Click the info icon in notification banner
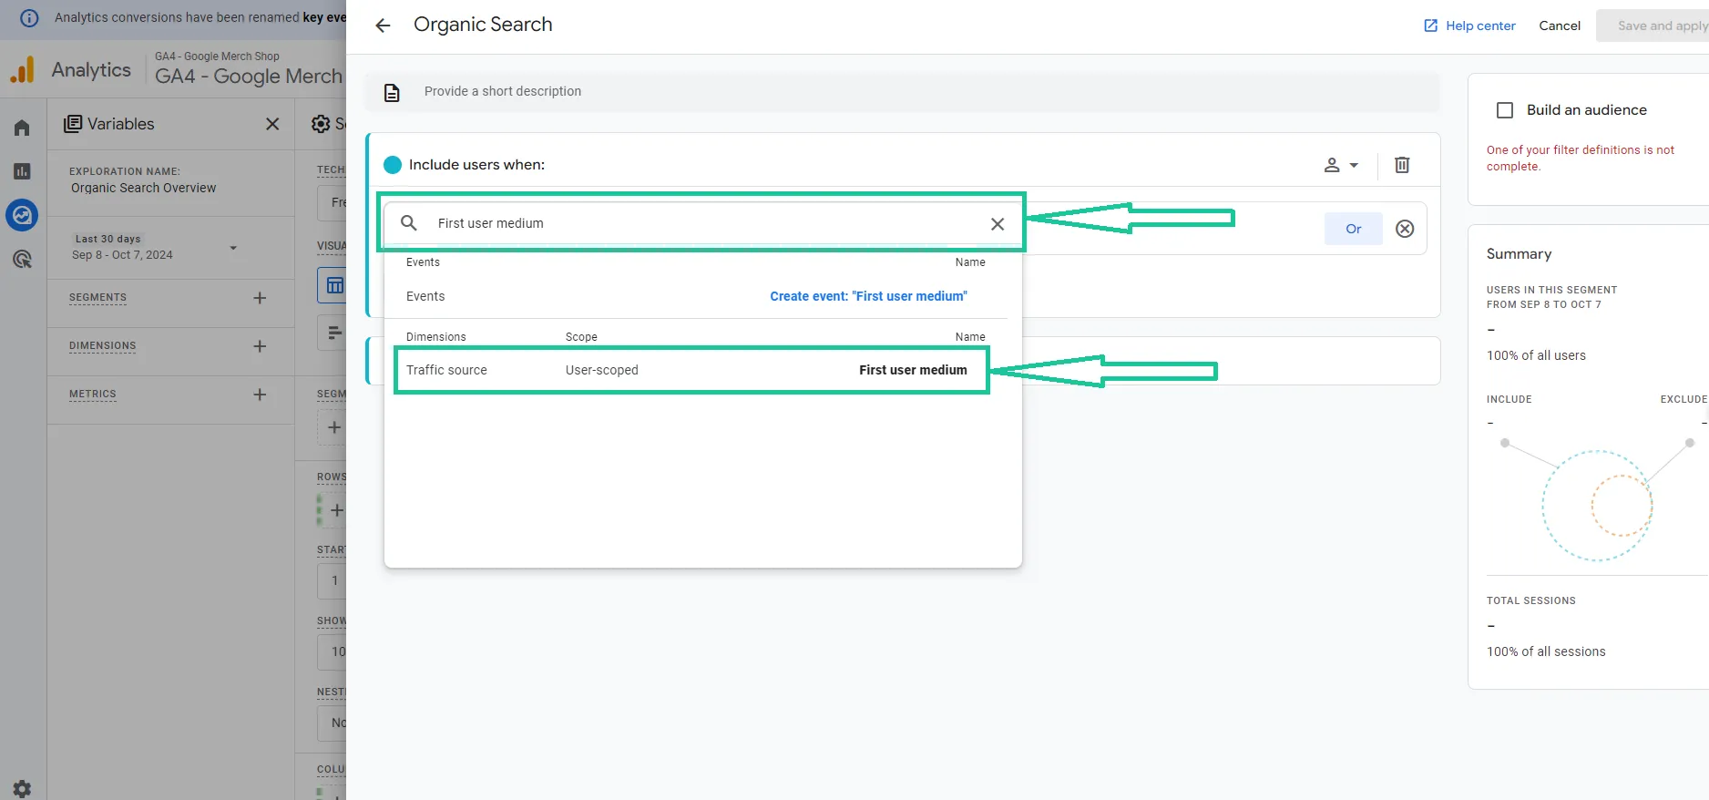The image size is (1709, 800). coord(29,17)
